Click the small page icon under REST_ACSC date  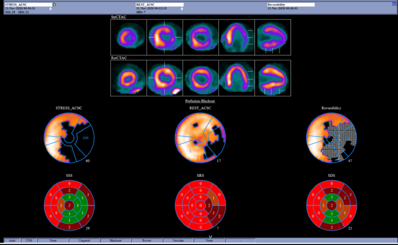(x=182, y=9)
